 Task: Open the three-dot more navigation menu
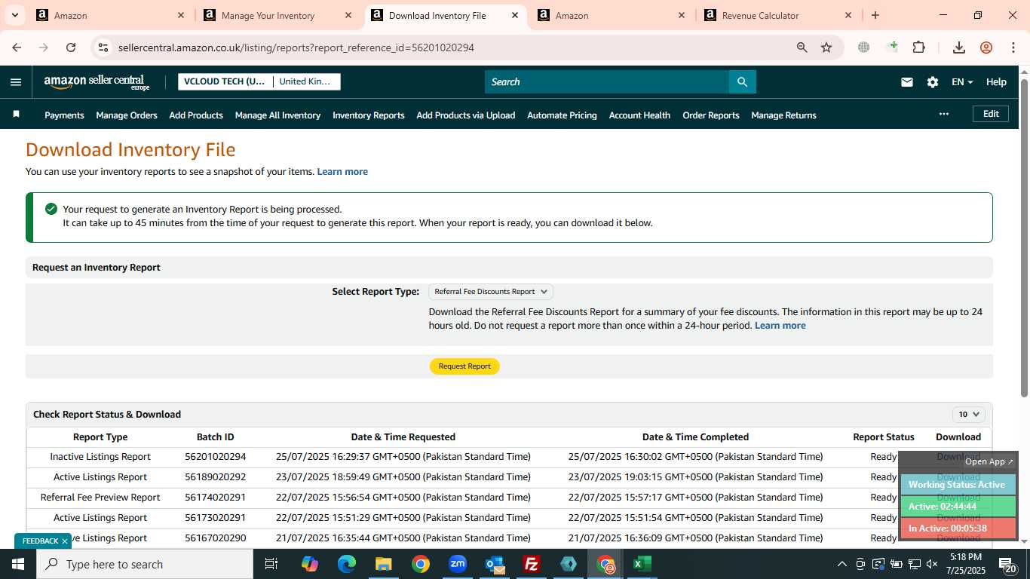coord(943,115)
